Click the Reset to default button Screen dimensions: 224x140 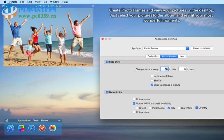201,48
